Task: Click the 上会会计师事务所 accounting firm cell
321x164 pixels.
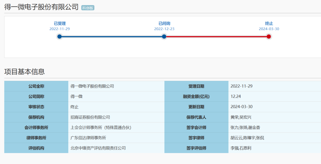Action: pos(101,128)
